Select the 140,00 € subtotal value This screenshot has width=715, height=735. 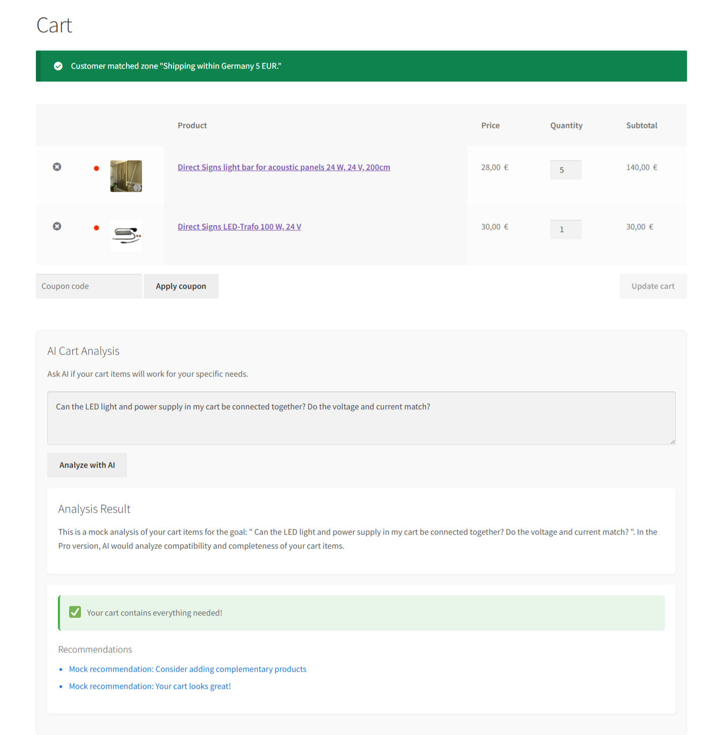642,167
